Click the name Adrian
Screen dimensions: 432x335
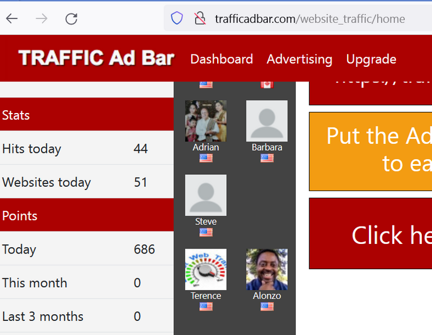pyautogui.click(x=206, y=147)
